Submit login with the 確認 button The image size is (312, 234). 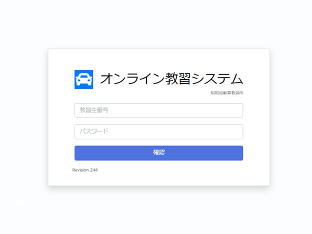click(159, 153)
